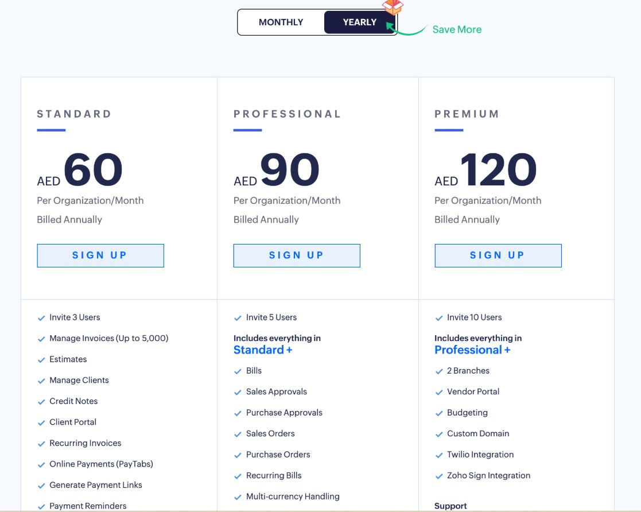The height and width of the screenshot is (512, 641).
Task: Click the gift box icon near Yearly
Action: [393, 7]
